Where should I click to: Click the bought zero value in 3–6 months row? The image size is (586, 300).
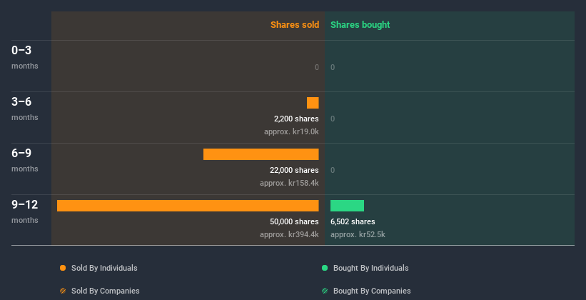click(333, 119)
